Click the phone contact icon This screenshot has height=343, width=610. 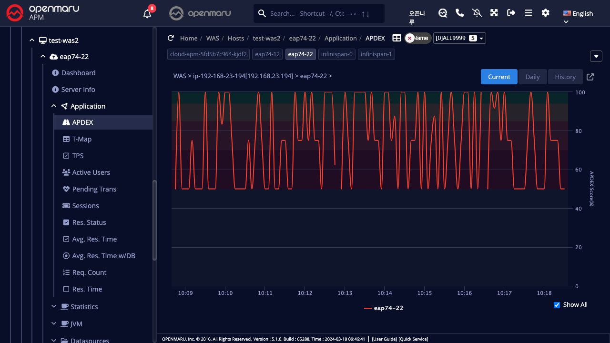click(x=460, y=13)
